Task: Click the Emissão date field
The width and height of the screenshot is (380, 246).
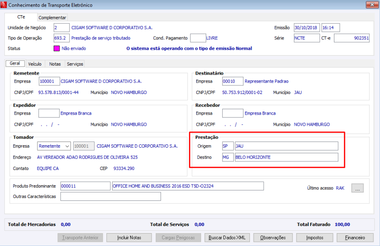Action: (x=307, y=28)
